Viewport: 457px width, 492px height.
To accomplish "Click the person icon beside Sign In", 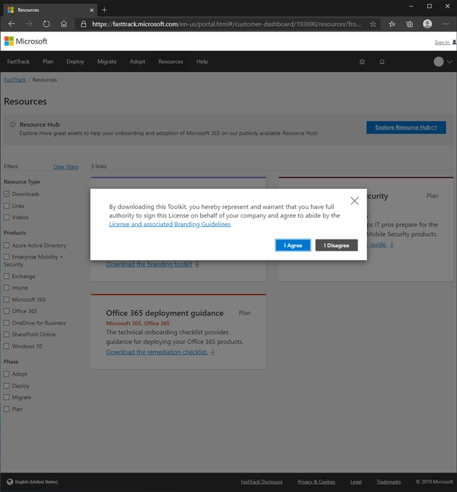I will (454, 42).
